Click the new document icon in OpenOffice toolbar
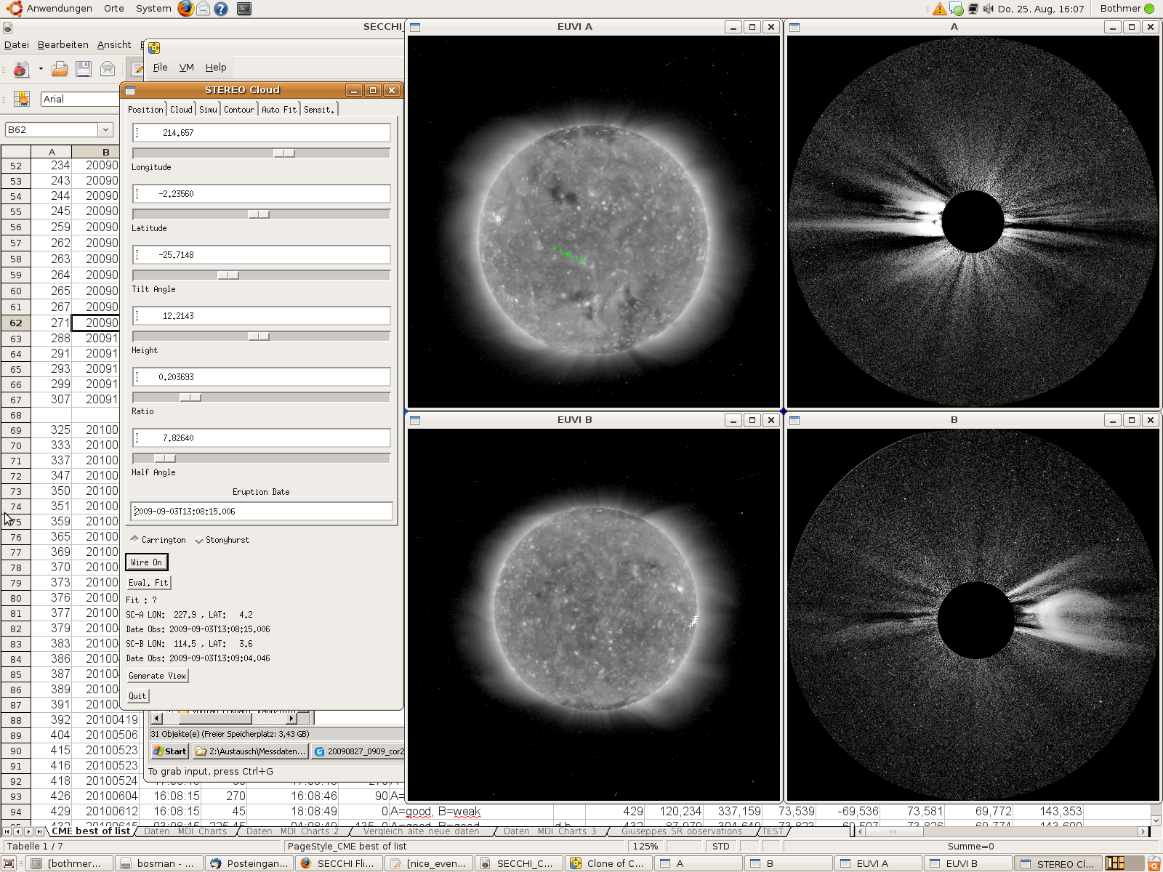Image resolution: width=1163 pixels, height=872 pixels. (x=21, y=69)
